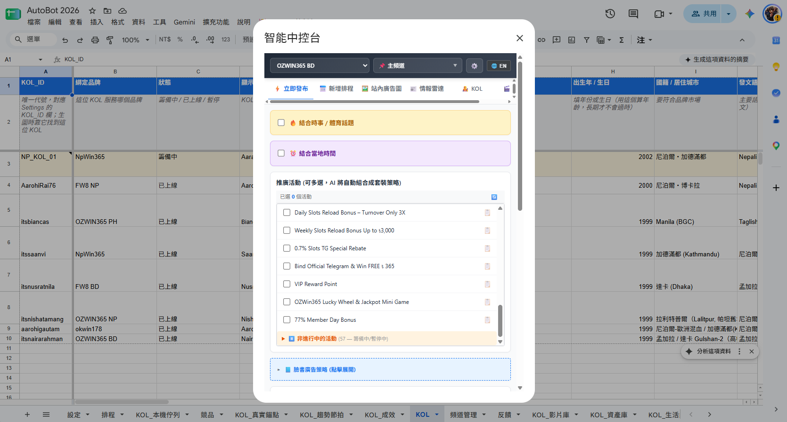
Task: Collapse the Sheets toolbar with the up chevron
Action: 742,40
